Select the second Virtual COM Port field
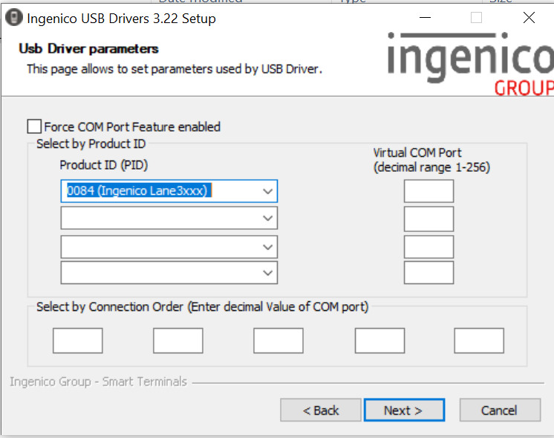554x438 pixels. click(428, 219)
